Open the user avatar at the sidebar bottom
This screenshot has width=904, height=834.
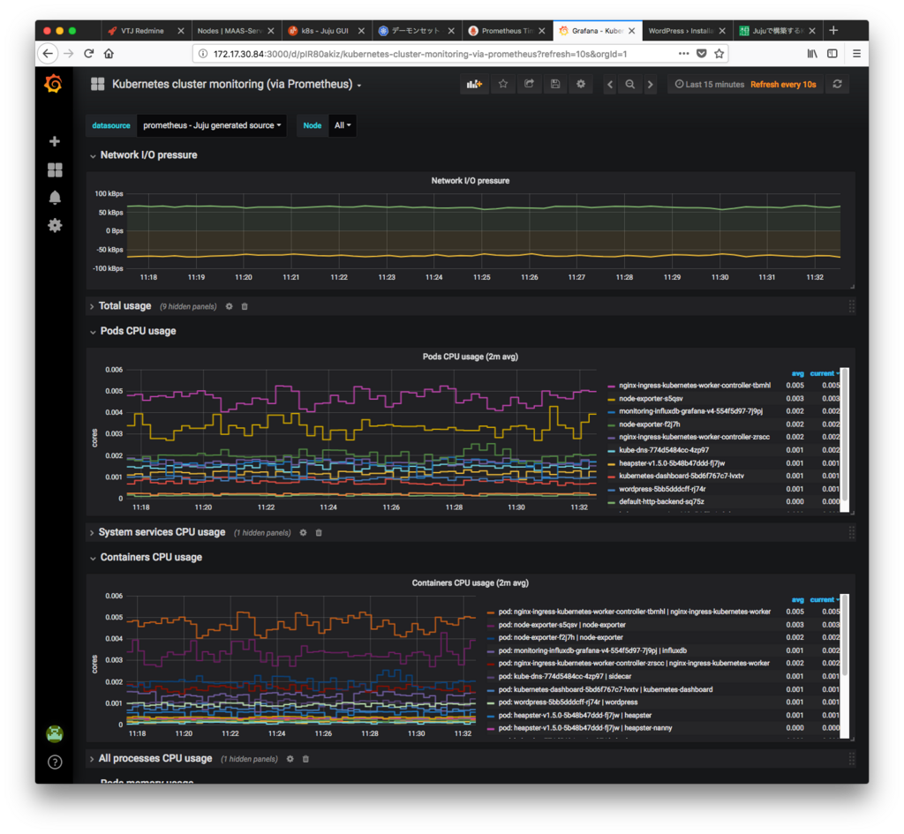pos(55,733)
